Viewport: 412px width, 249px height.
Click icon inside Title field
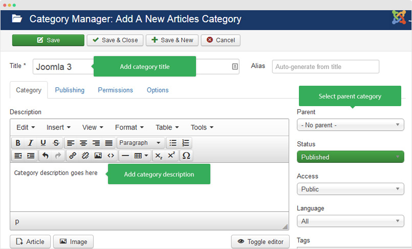(x=235, y=66)
